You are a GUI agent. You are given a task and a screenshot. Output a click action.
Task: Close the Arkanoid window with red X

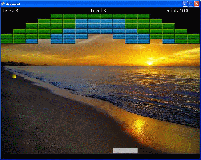[x=197, y=4]
